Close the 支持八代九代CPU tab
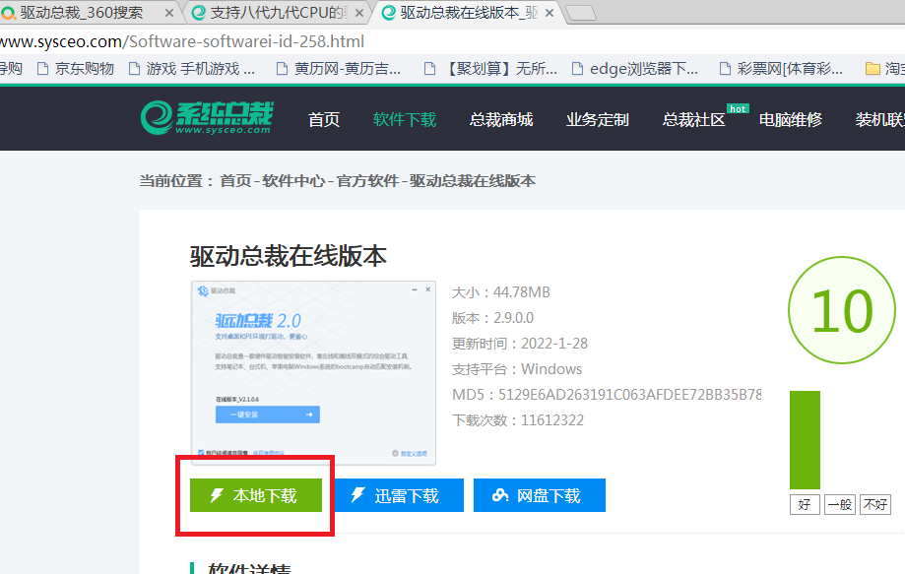905x574 pixels. pos(359,13)
